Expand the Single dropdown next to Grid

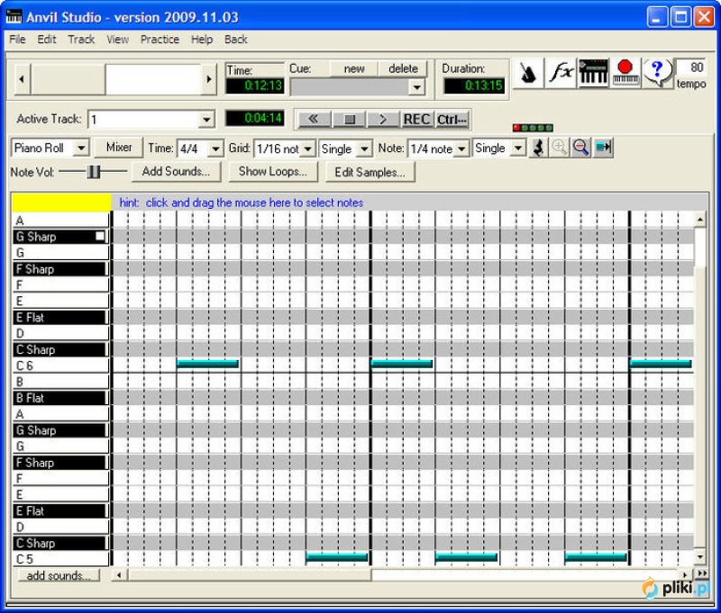pyautogui.click(x=364, y=149)
